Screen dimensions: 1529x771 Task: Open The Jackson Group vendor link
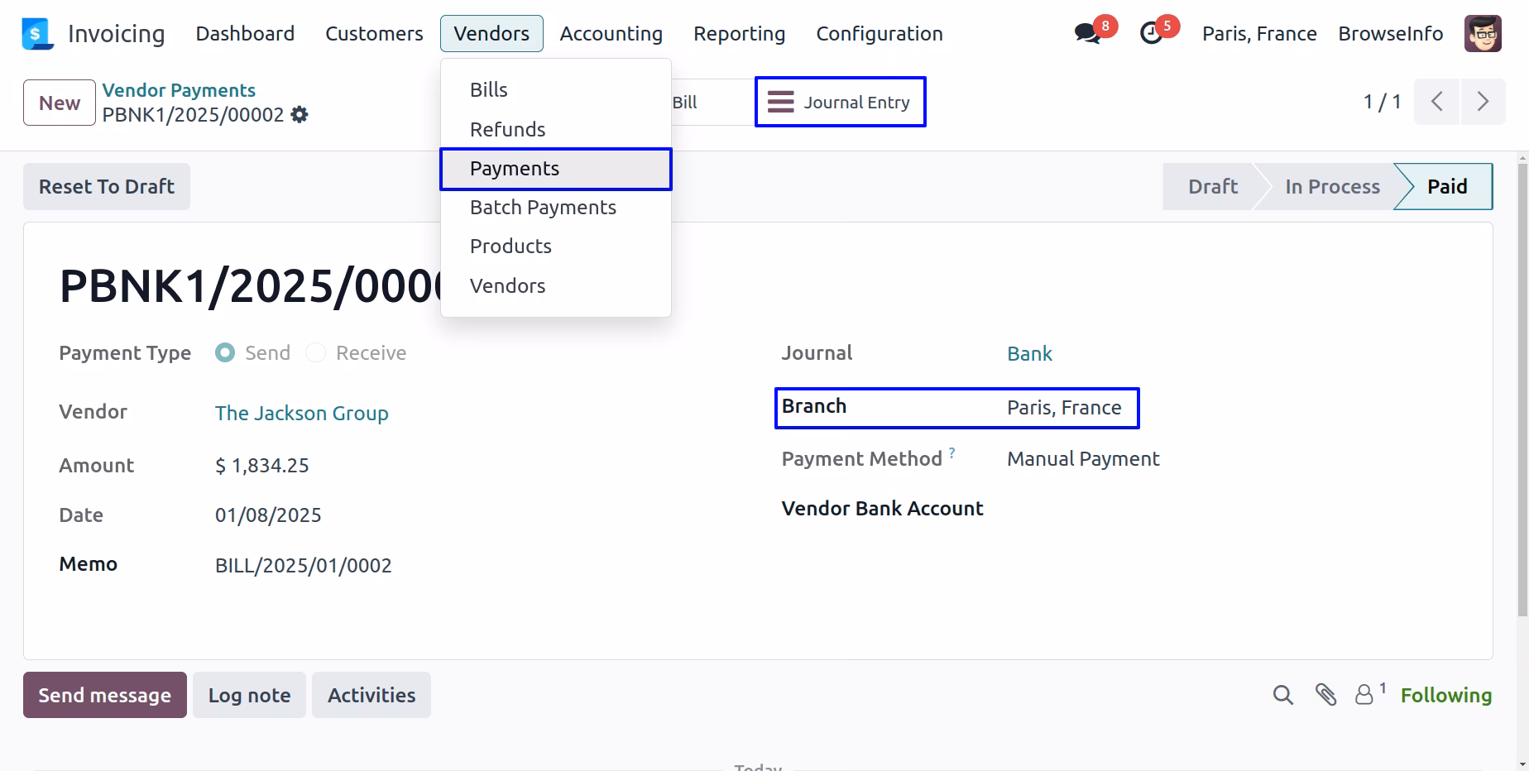pos(302,414)
